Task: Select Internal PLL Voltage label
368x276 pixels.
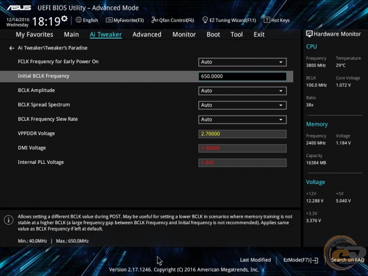Action: pos(41,162)
